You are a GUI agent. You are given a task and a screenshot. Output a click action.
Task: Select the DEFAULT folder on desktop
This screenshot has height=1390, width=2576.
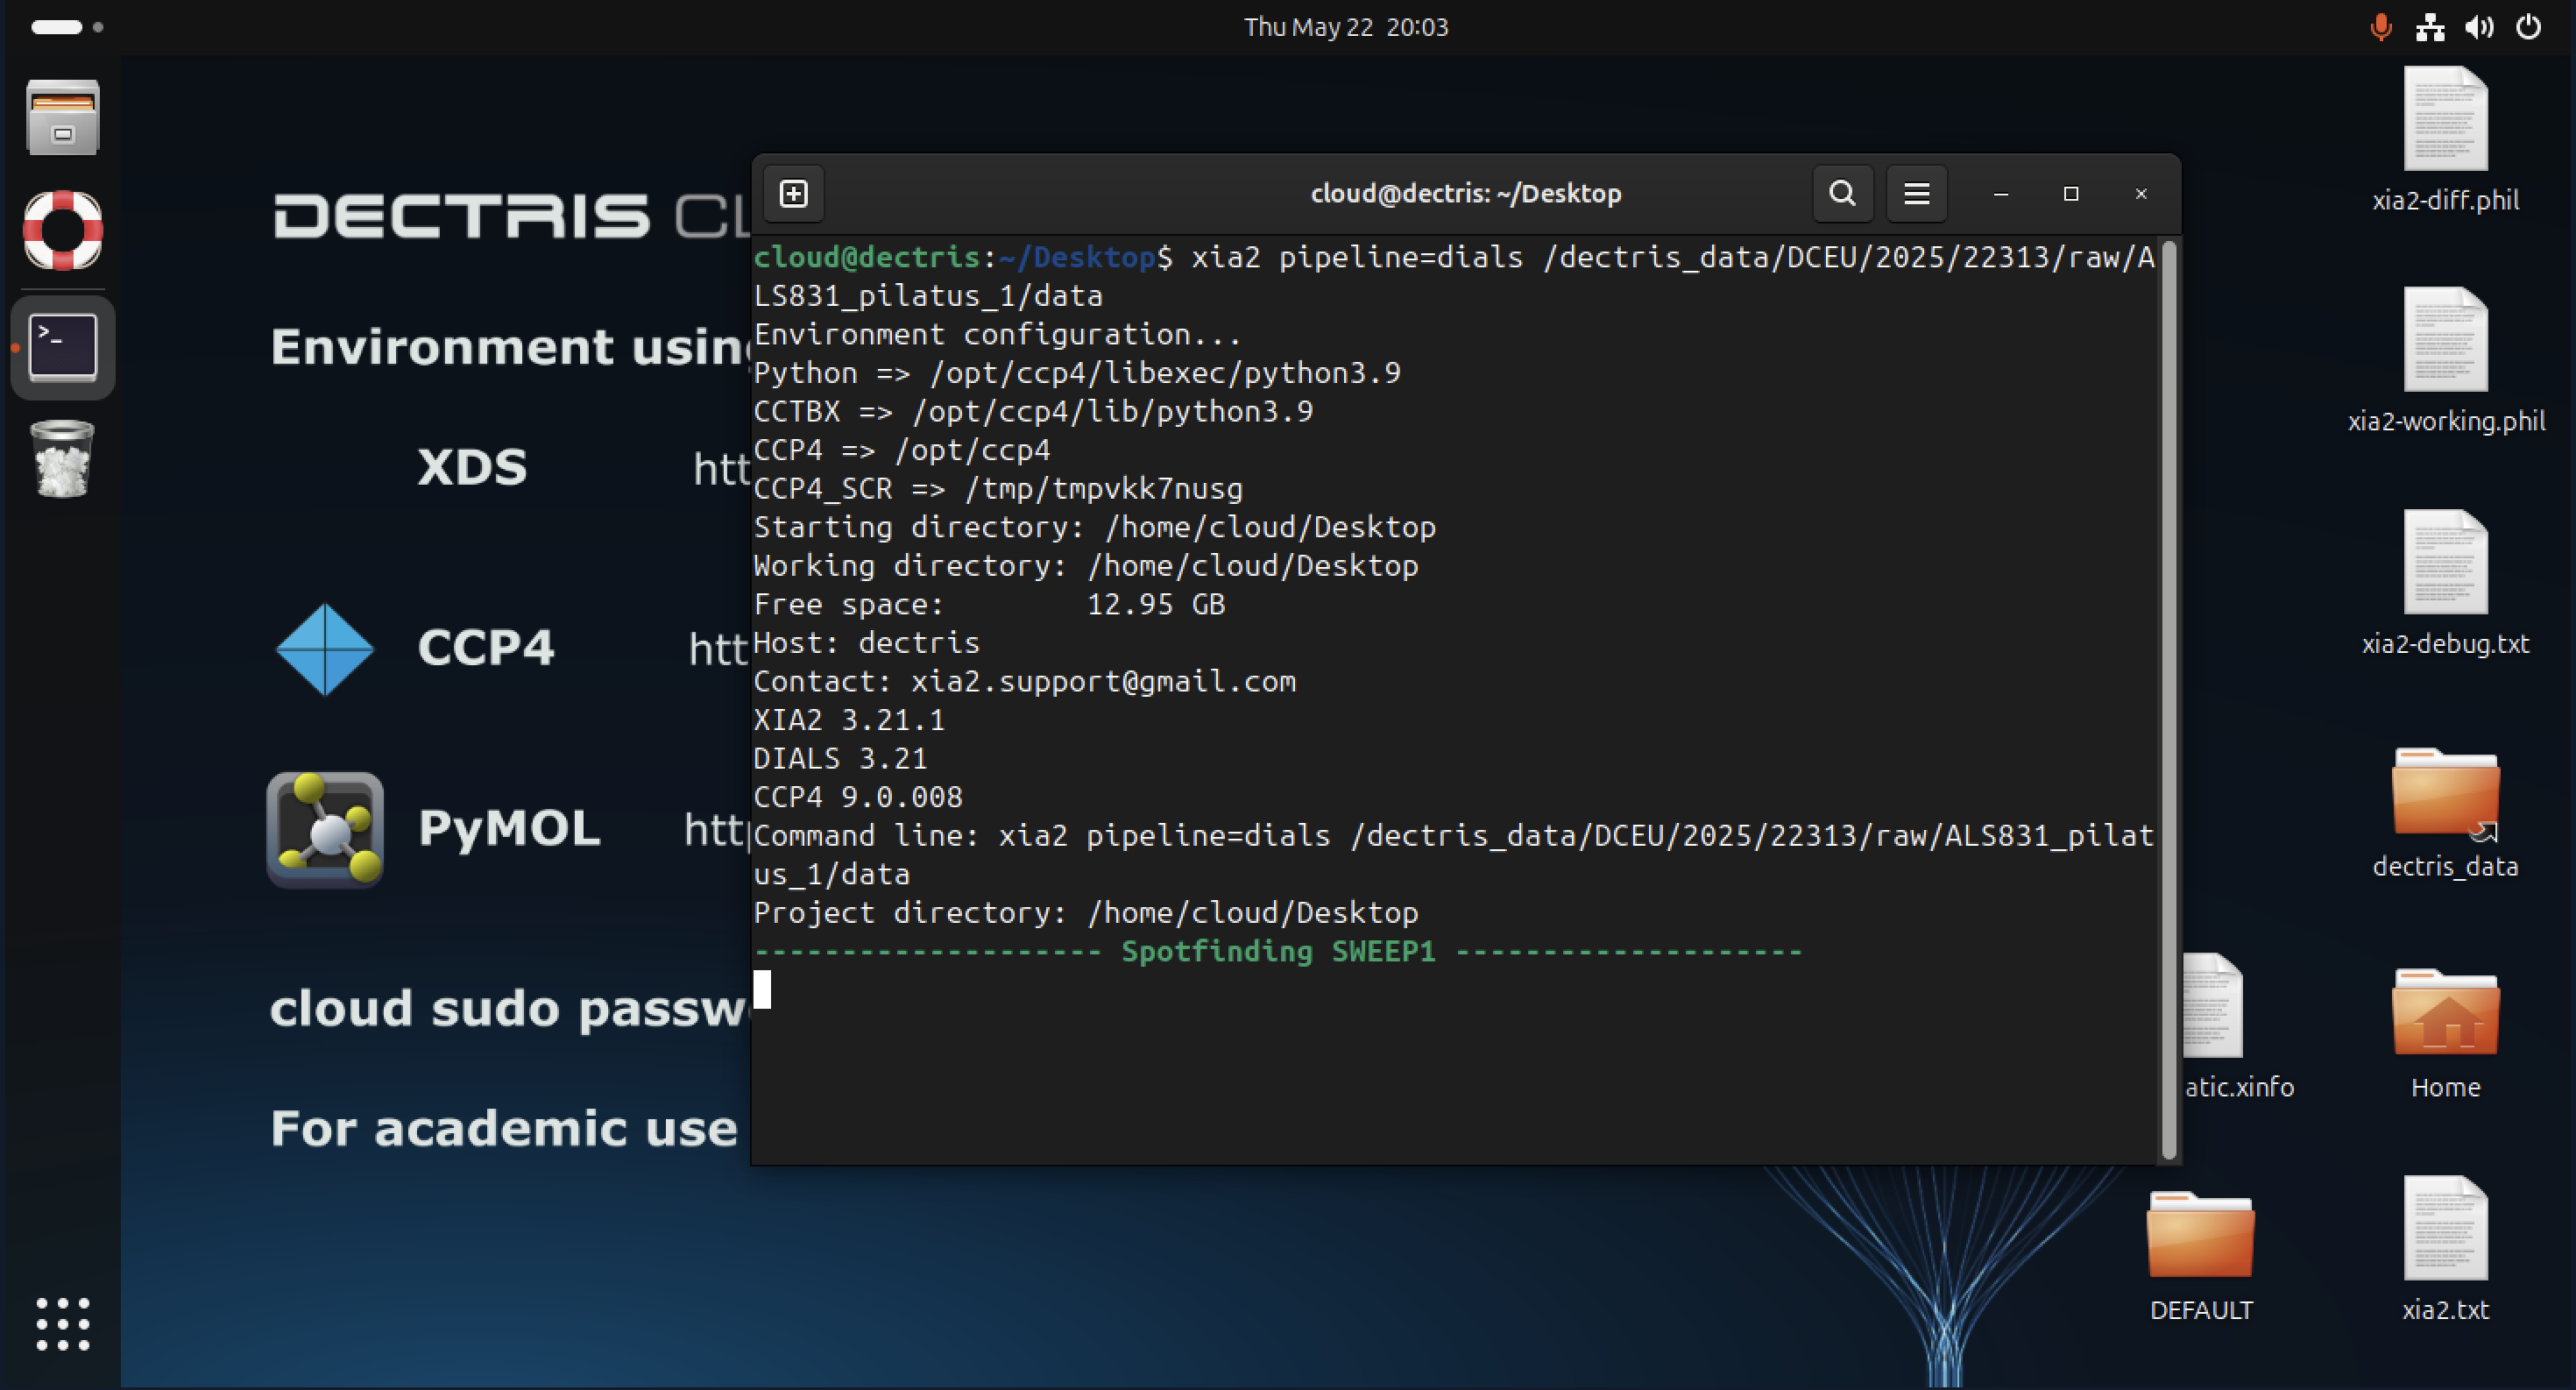pyautogui.click(x=2201, y=1257)
